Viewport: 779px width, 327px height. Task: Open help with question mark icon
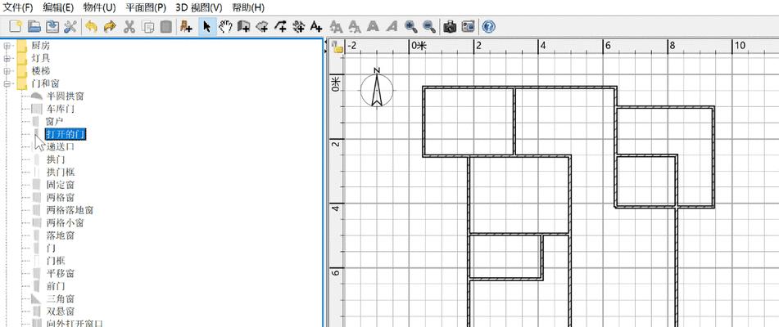(488, 27)
